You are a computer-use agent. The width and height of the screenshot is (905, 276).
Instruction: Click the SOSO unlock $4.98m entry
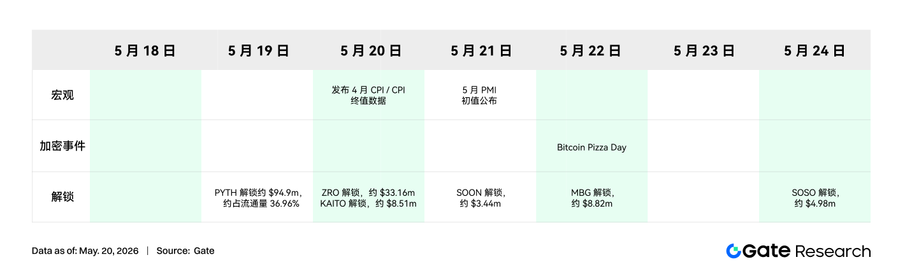click(815, 198)
